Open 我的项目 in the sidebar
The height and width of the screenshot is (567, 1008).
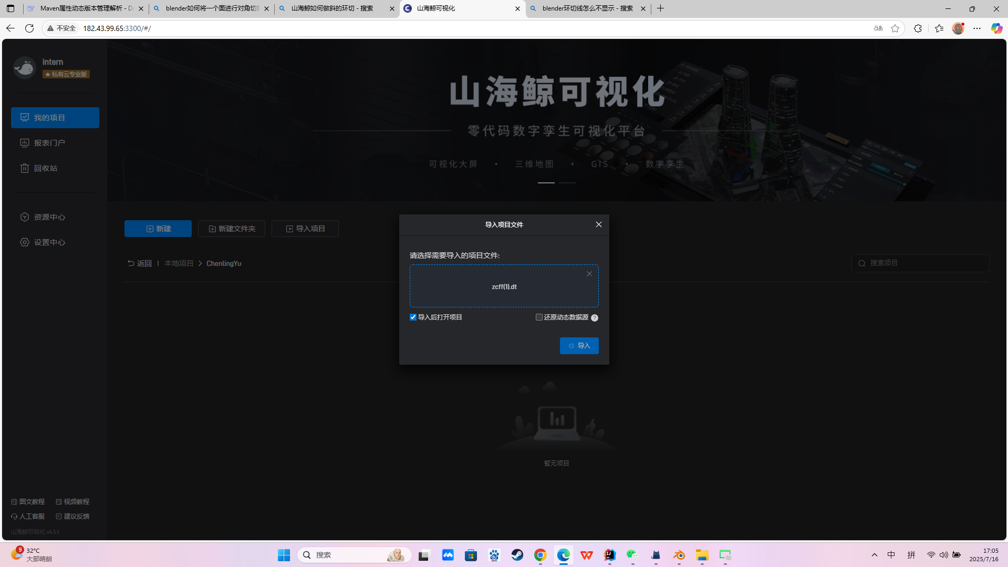pyautogui.click(x=55, y=118)
